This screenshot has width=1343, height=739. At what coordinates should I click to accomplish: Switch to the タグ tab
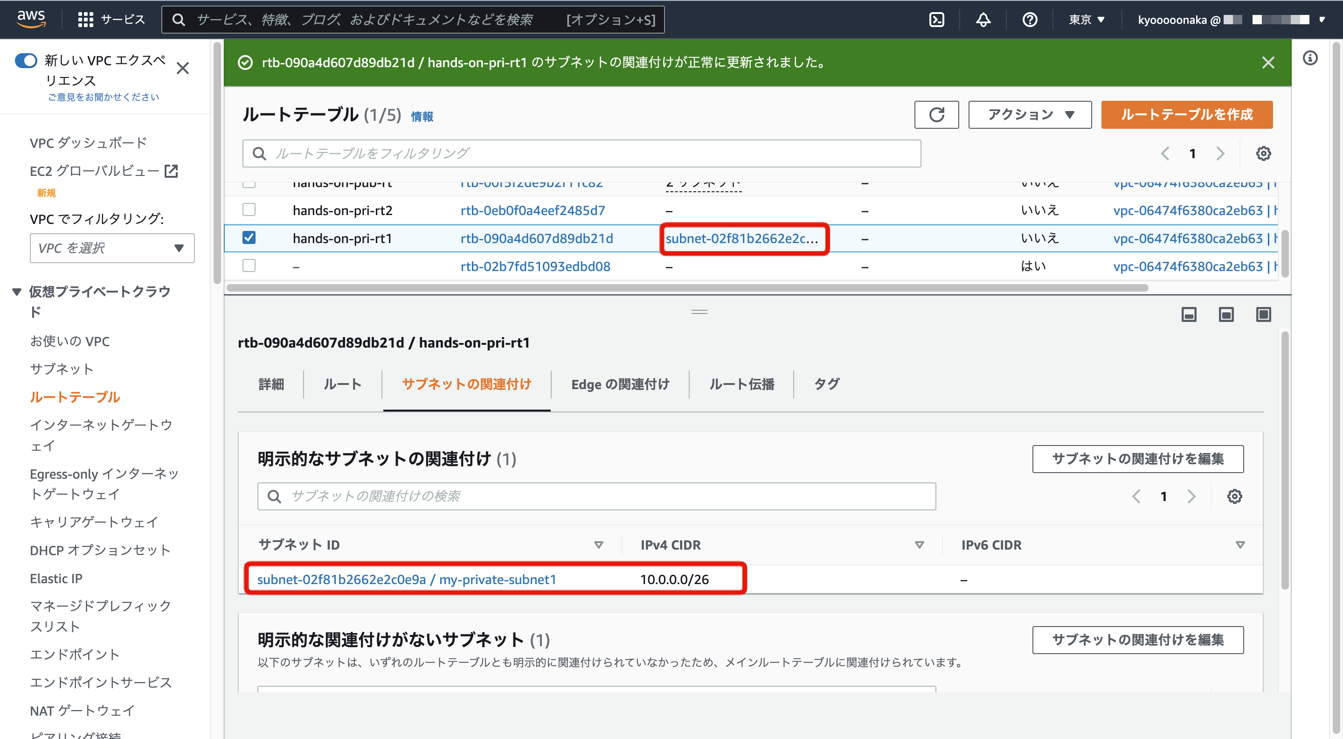click(827, 384)
